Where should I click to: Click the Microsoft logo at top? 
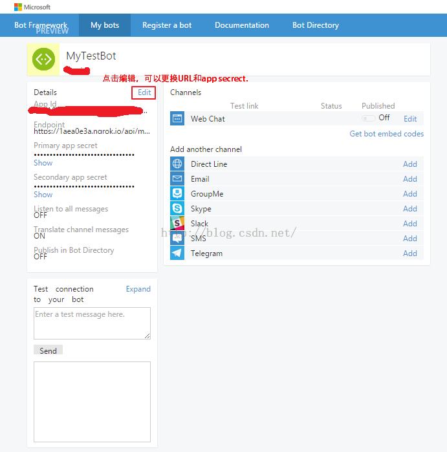[x=32, y=7]
